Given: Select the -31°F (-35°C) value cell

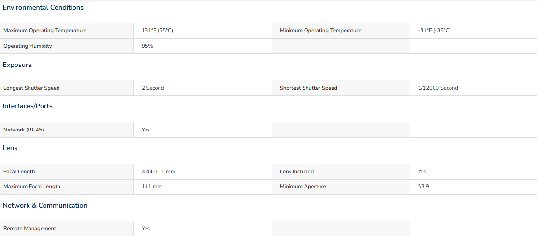Looking at the screenshot, I should coord(473,31).
